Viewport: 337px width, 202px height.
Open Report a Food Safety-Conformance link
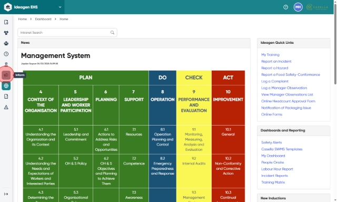291,74
